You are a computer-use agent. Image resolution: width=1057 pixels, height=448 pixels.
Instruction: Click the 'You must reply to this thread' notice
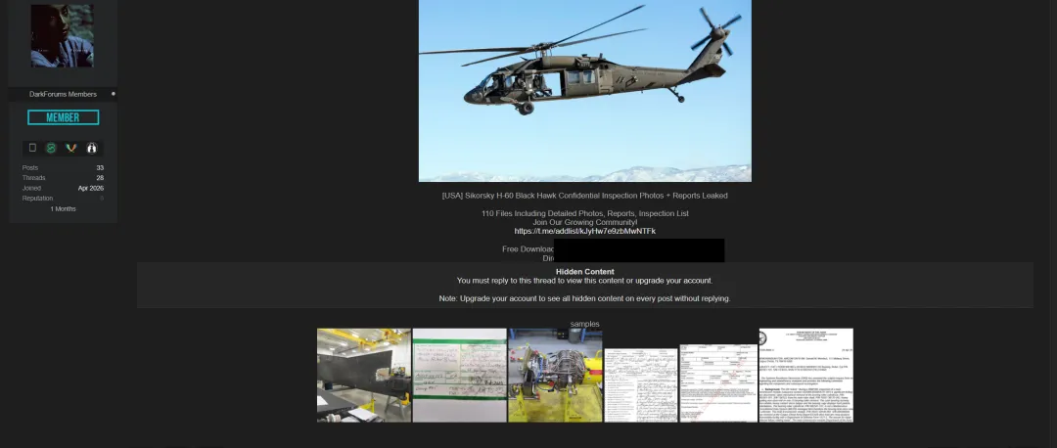(584, 281)
